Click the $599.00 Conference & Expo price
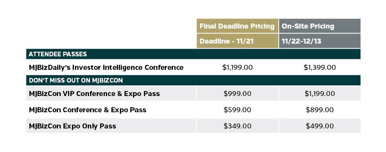Viewport: 386px width, 152px height. click(237, 110)
